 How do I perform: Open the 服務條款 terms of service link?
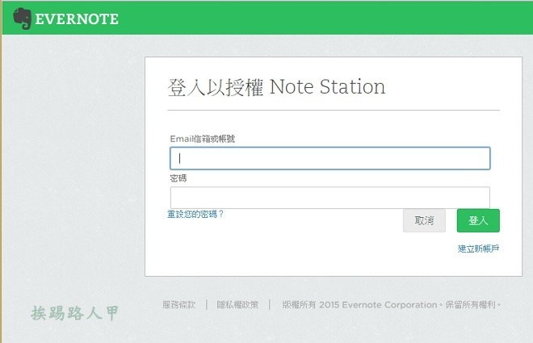coord(178,305)
